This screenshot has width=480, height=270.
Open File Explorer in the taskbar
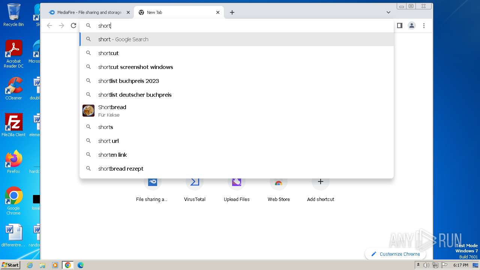click(42, 265)
